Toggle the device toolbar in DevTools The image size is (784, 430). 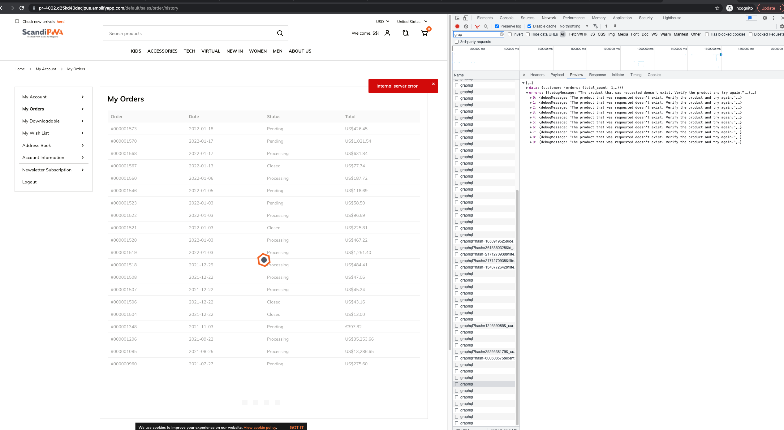(x=466, y=18)
